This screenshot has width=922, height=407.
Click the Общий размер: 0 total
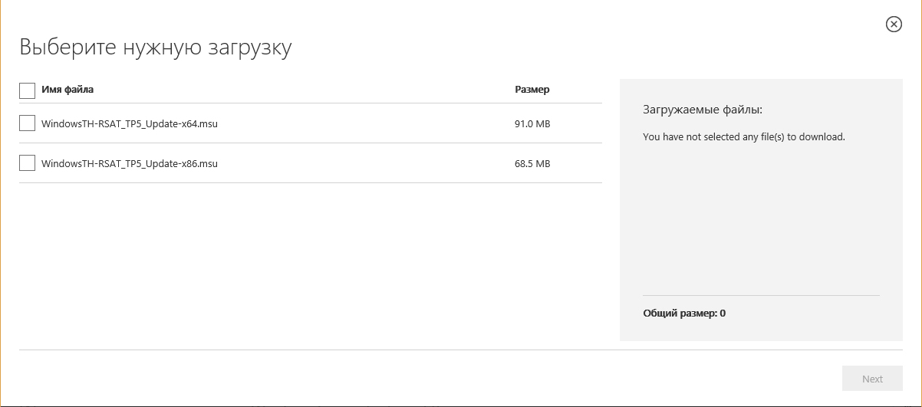pos(684,313)
